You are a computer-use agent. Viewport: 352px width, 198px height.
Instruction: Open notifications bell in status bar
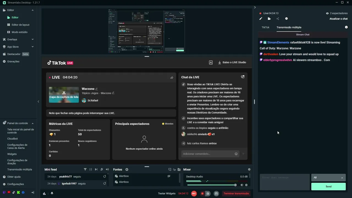(52, 193)
